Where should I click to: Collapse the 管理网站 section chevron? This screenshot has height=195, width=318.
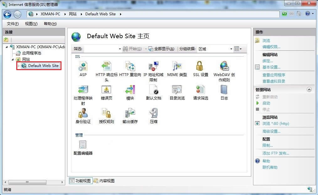click(310, 90)
